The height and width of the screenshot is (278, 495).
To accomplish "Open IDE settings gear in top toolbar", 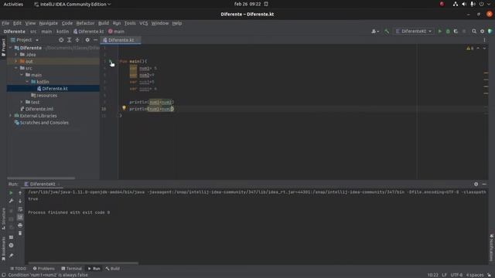I will (482, 31).
